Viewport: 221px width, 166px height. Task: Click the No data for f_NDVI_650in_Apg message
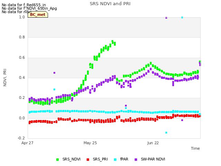pos(29,8)
